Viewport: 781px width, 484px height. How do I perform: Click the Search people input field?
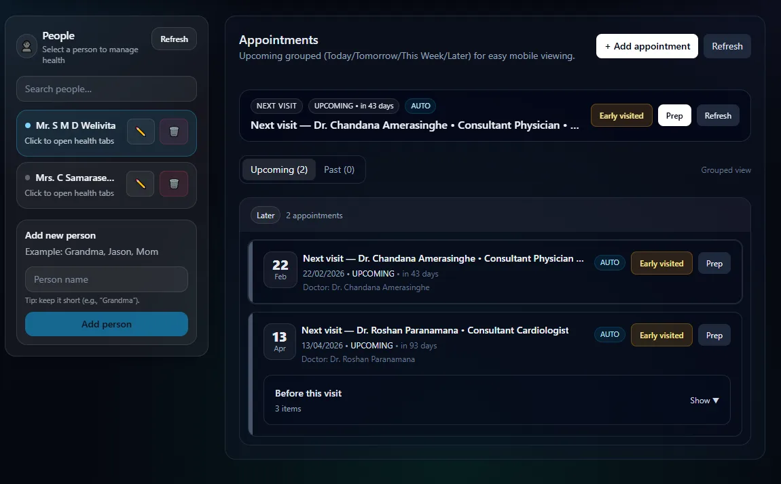click(107, 89)
